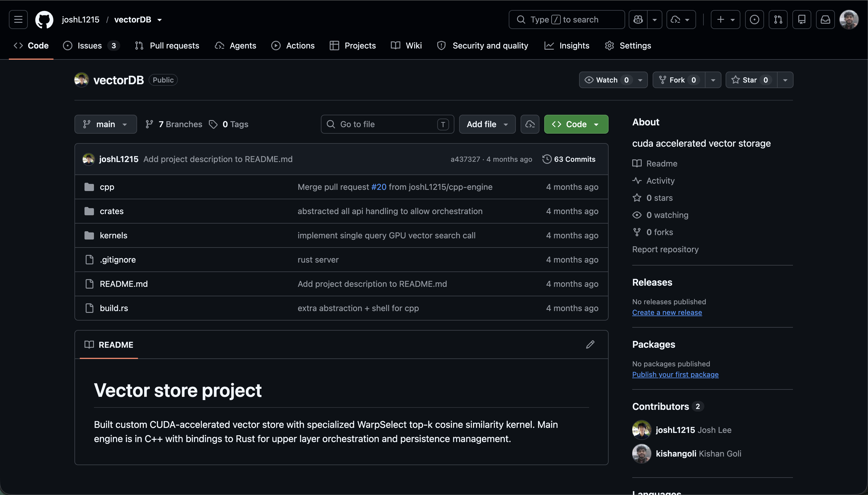
Task: Open the Projects tab
Action: pyautogui.click(x=352, y=45)
